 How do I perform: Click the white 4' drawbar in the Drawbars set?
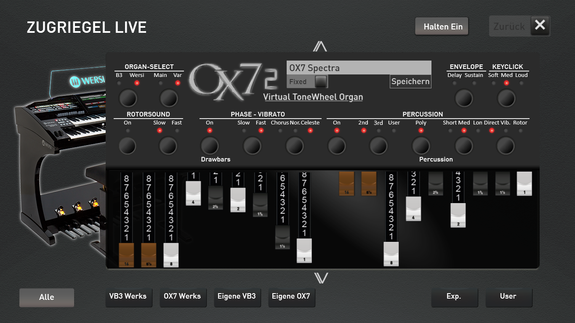tap(193, 193)
